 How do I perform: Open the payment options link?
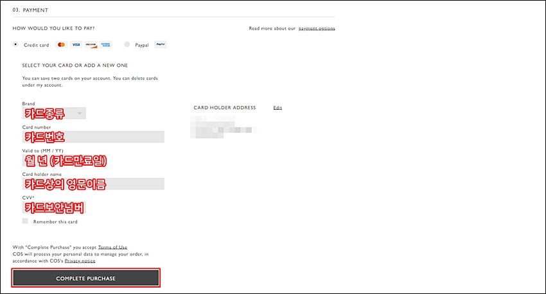pos(317,28)
